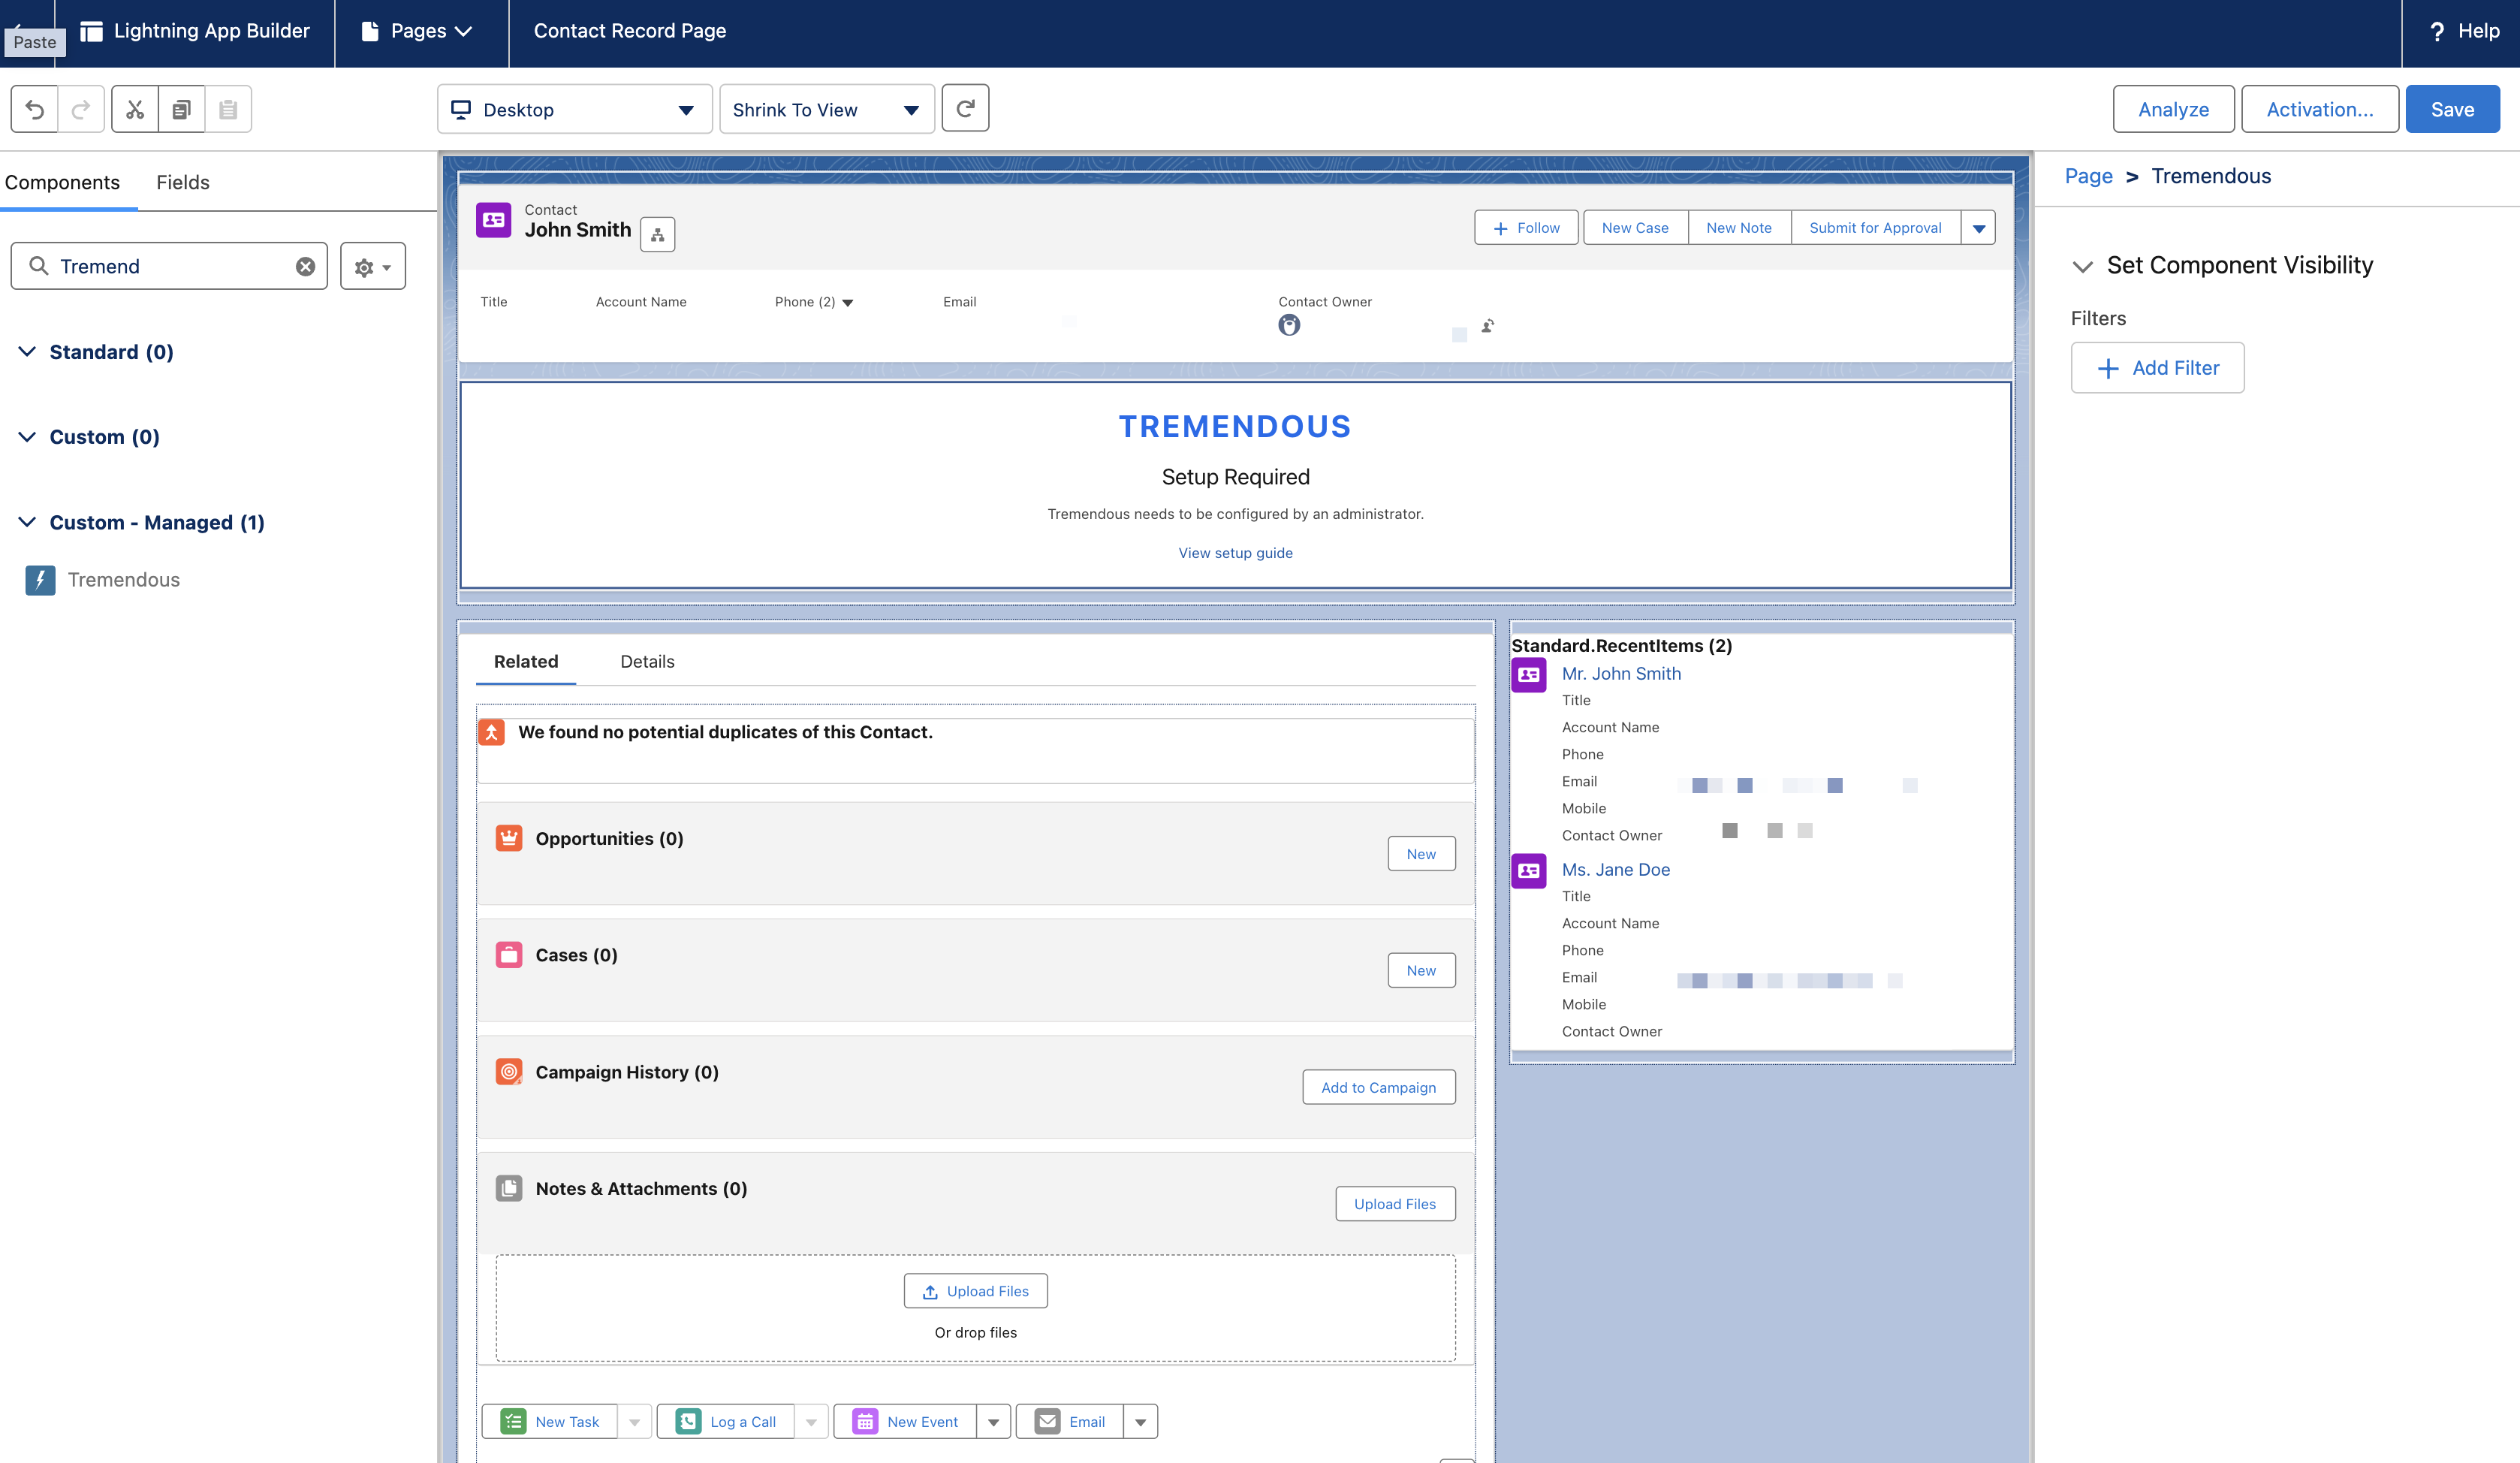The height and width of the screenshot is (1463, 2520).
Task: Click the Add Filter button
Action: pyautogui.click(x=2157, y=368)
